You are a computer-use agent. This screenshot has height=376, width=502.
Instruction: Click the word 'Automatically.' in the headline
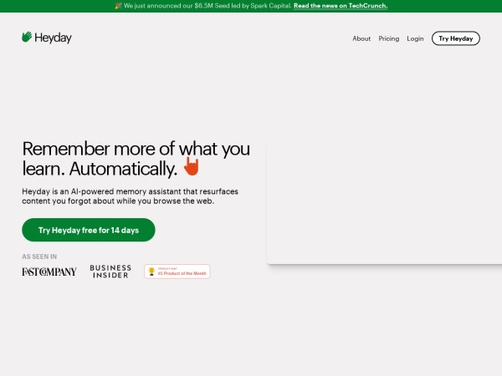[x=122, y=169]
